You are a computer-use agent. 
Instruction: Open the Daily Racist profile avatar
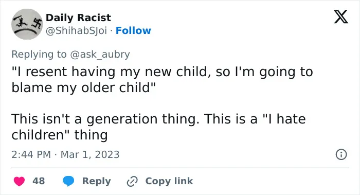click(x=27, y=24)
